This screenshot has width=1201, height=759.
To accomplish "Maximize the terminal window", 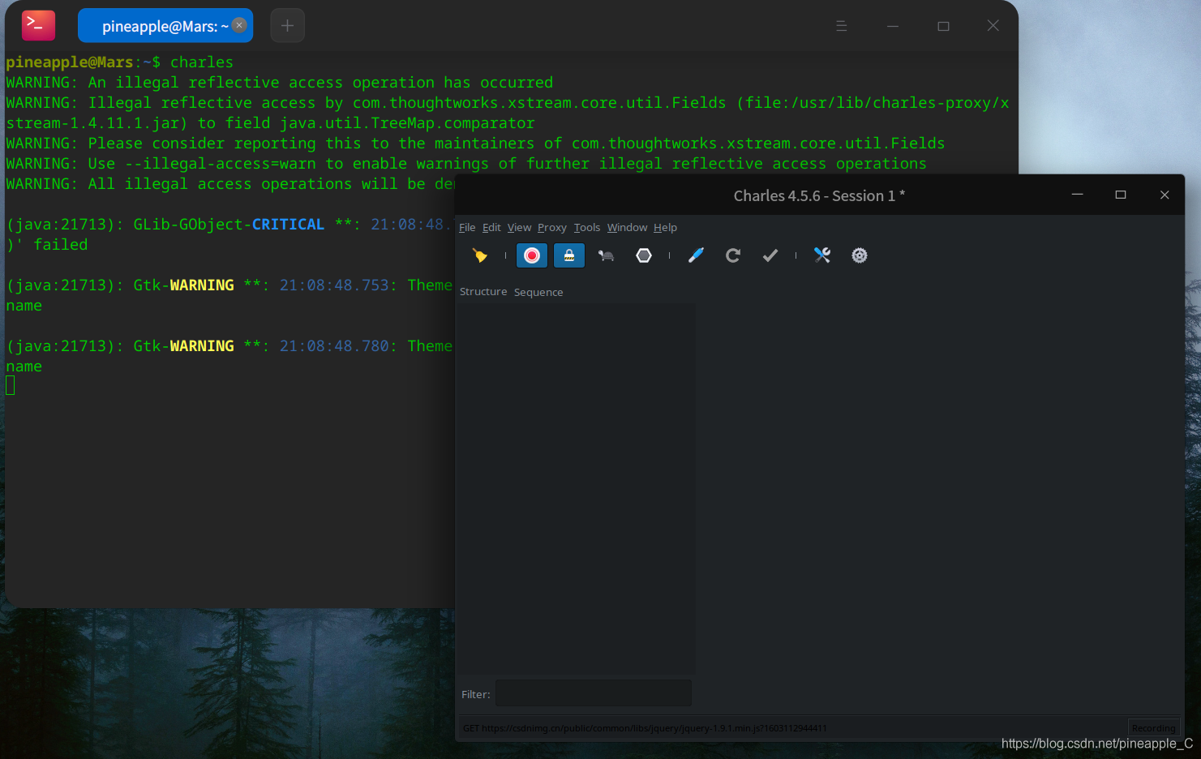I will point(943,26).
